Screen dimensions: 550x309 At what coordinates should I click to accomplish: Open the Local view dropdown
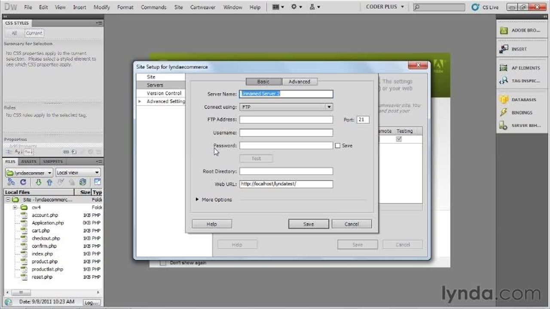pos(78,173)
